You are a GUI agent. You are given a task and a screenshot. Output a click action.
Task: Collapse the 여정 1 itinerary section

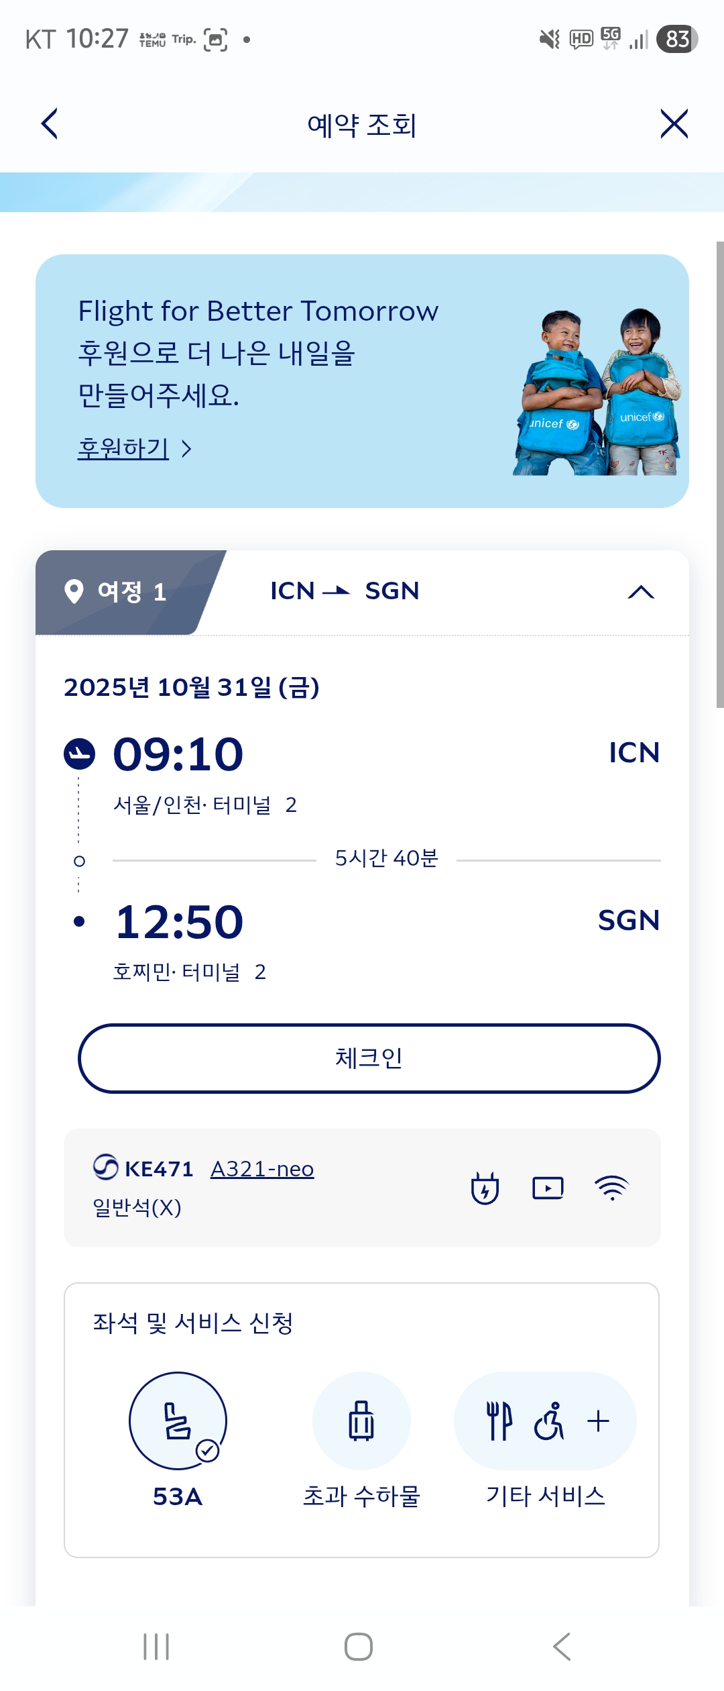click(641, 592)
